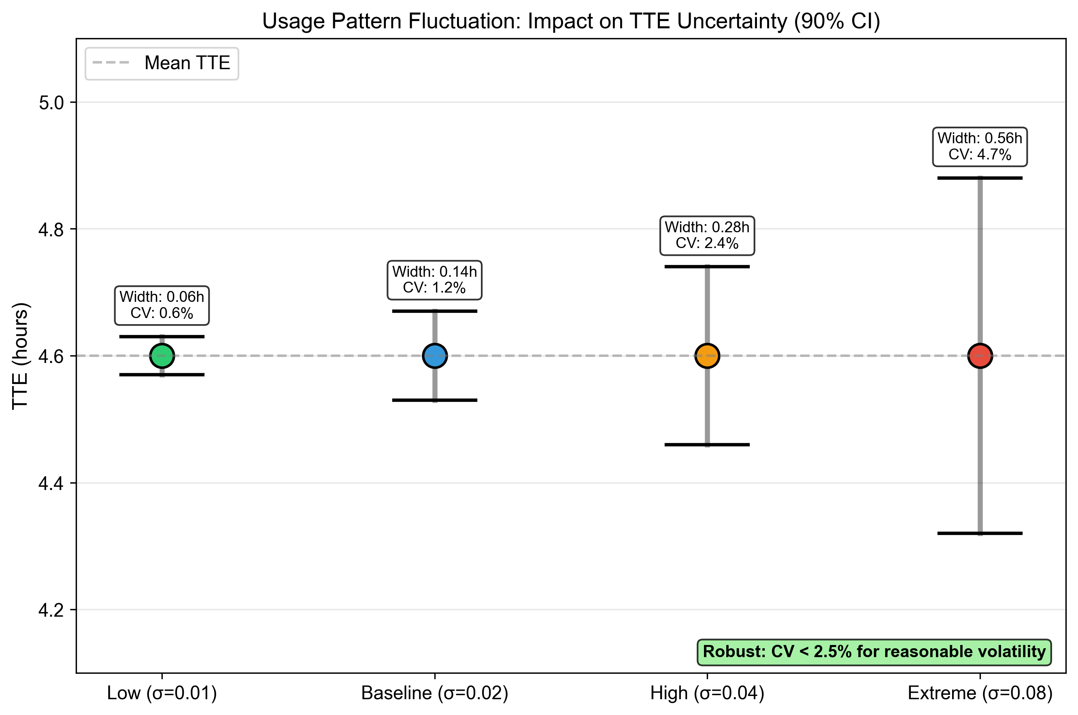Click the green Low data point marker

[162, 356]
